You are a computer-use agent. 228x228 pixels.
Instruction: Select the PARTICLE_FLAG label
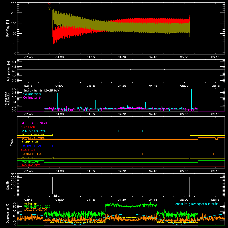click(x=32, y=154)
